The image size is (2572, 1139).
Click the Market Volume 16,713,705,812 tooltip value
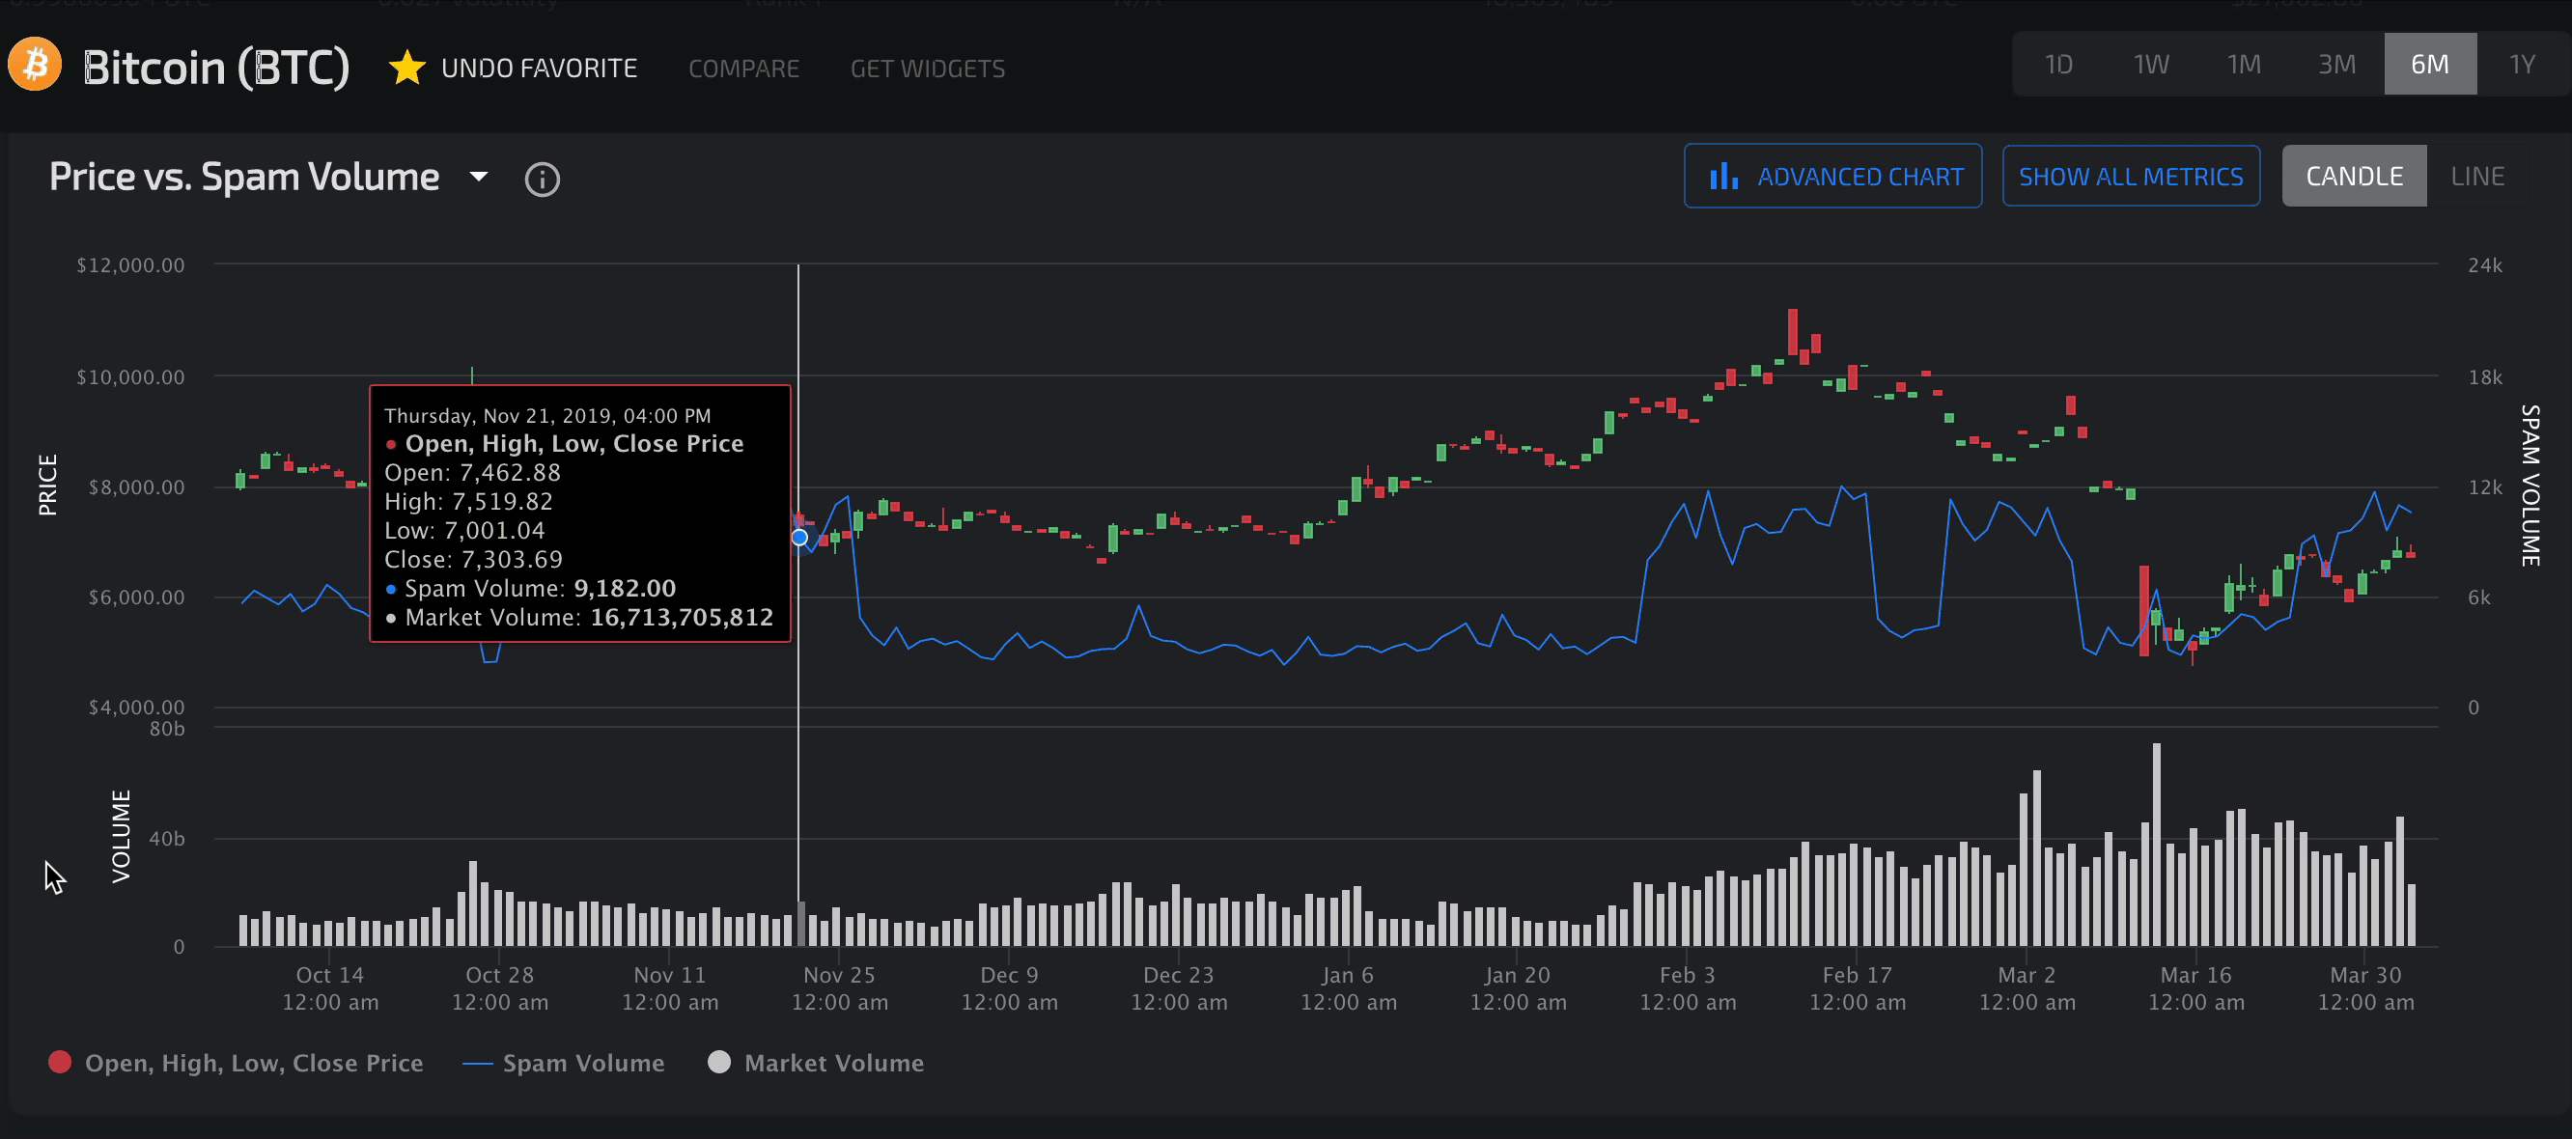click(x=682, y=617)
